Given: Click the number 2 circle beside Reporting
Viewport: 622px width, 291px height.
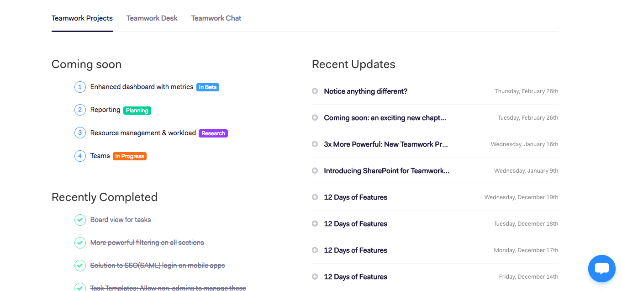Looking at the screenshot, I should [x=80, y=110].
